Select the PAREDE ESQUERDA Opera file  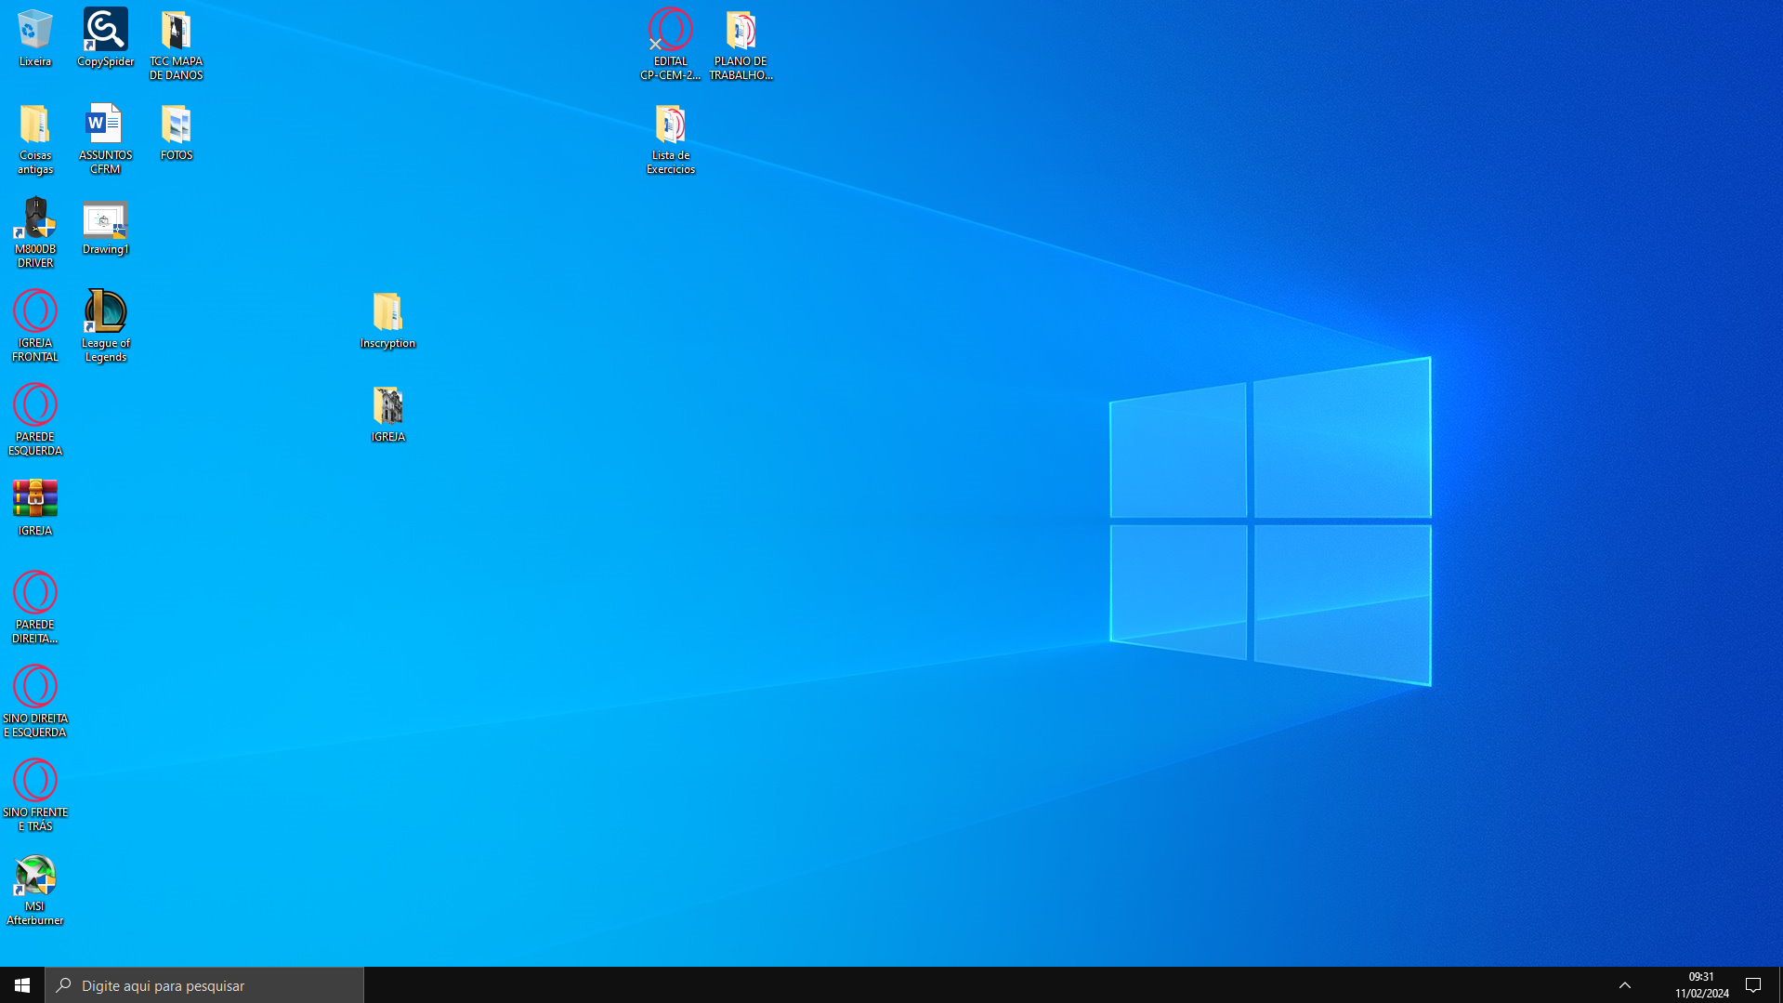pyautogui.click(x=34, y=420)
